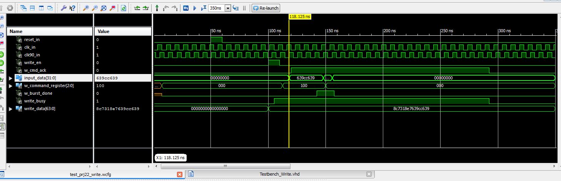Click the Run All play icon
This screenshot has height=181, width=561.
tap(195, 8)
